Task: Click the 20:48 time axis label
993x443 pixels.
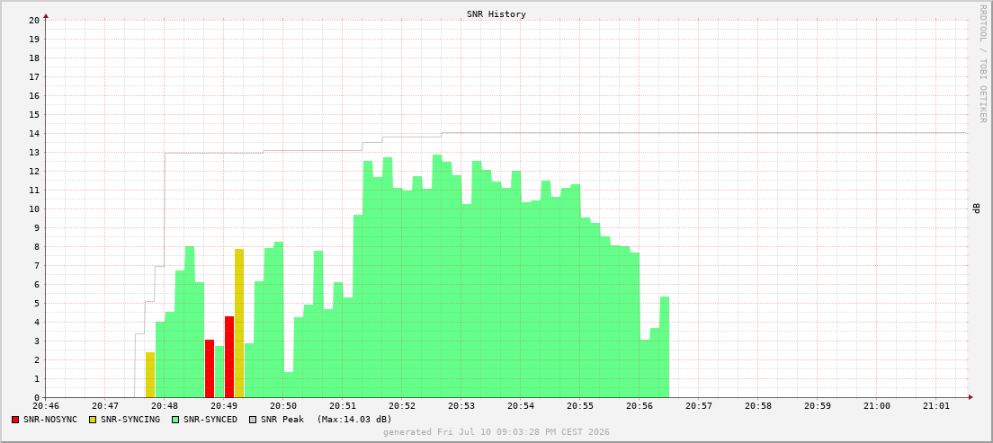Action: tap(165, 405)
